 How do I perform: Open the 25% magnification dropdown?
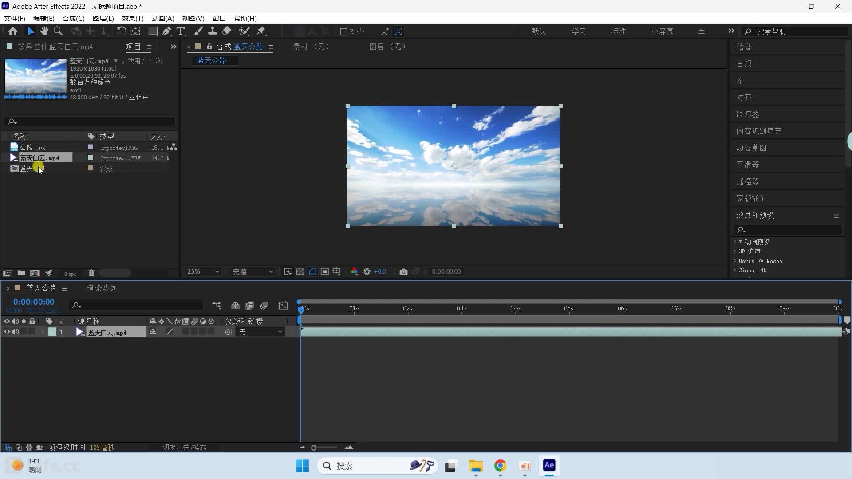[203, 271]
